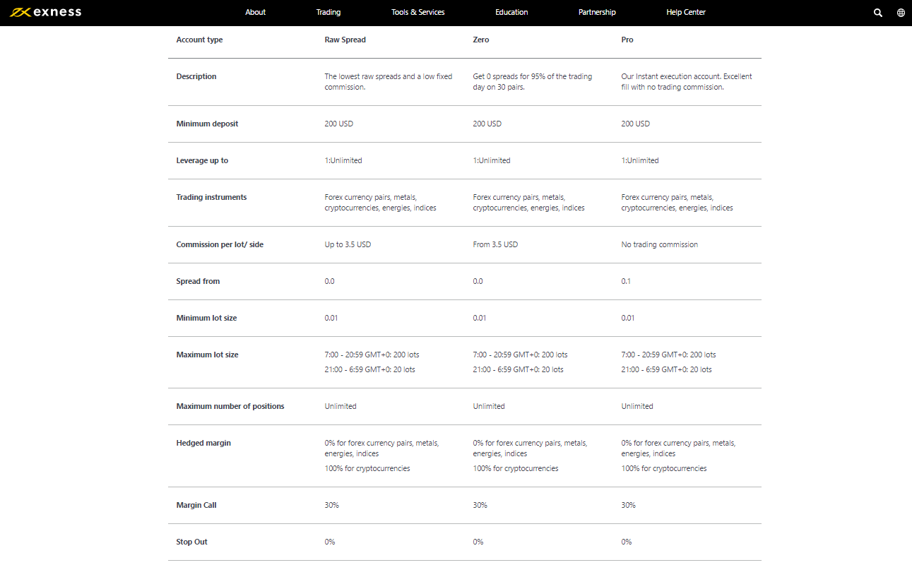
Task: Click the Stop Out row label
Action: (x=191, y=542)
